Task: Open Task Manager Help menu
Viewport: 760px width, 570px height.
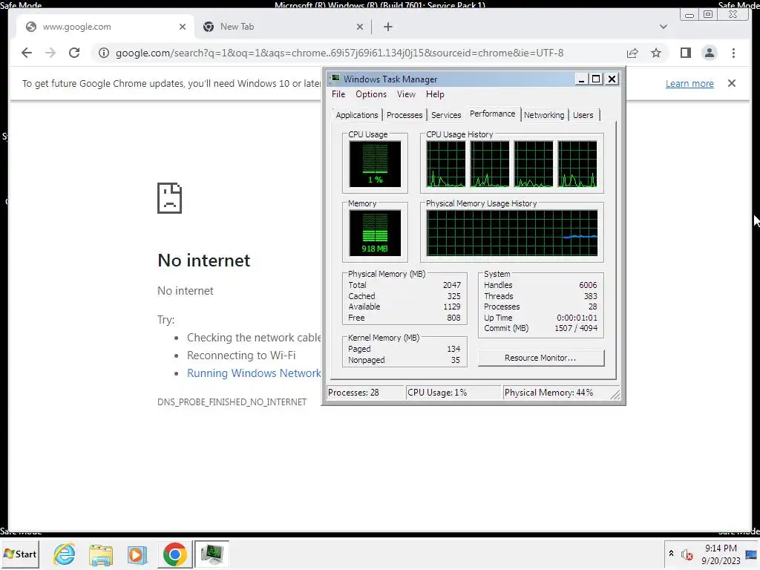Action: pos(435,94)
